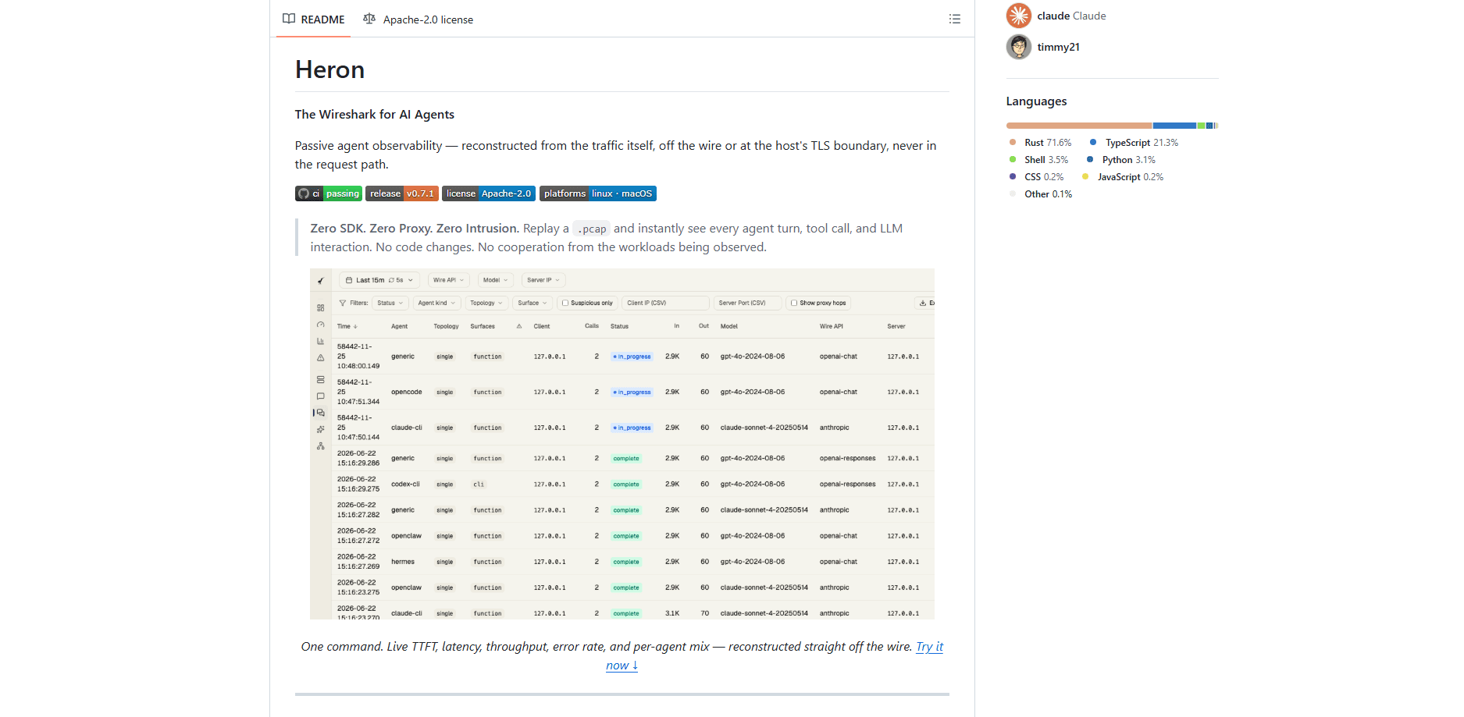Click the book icon on README tab
The width and height of the screenshot is (1464, 717).
[x=289, y=19]
